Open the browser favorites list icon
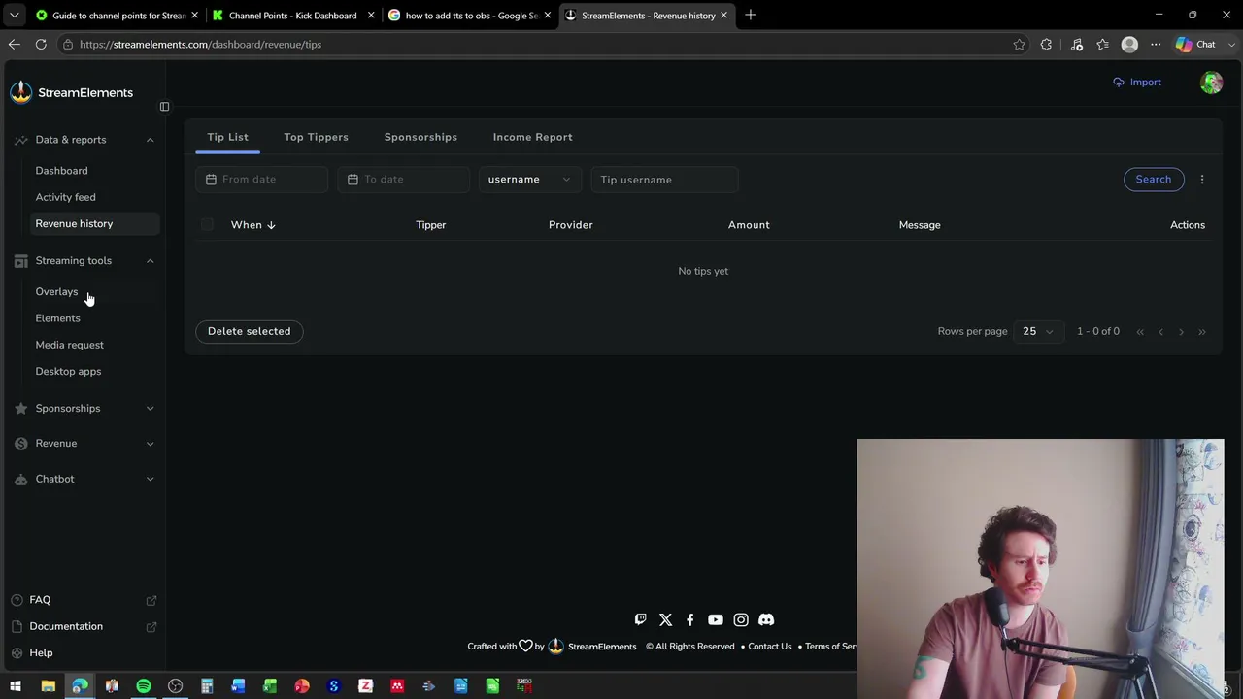The image size is (1243, 699). tap(1102, 45)
